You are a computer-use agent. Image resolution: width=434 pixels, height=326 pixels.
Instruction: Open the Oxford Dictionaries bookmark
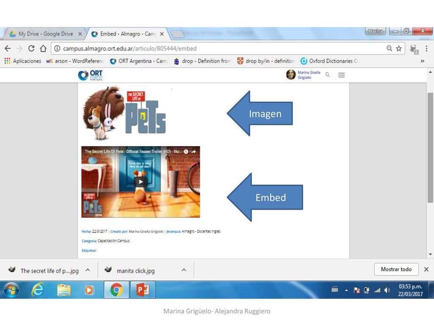[x=329, y=61]
